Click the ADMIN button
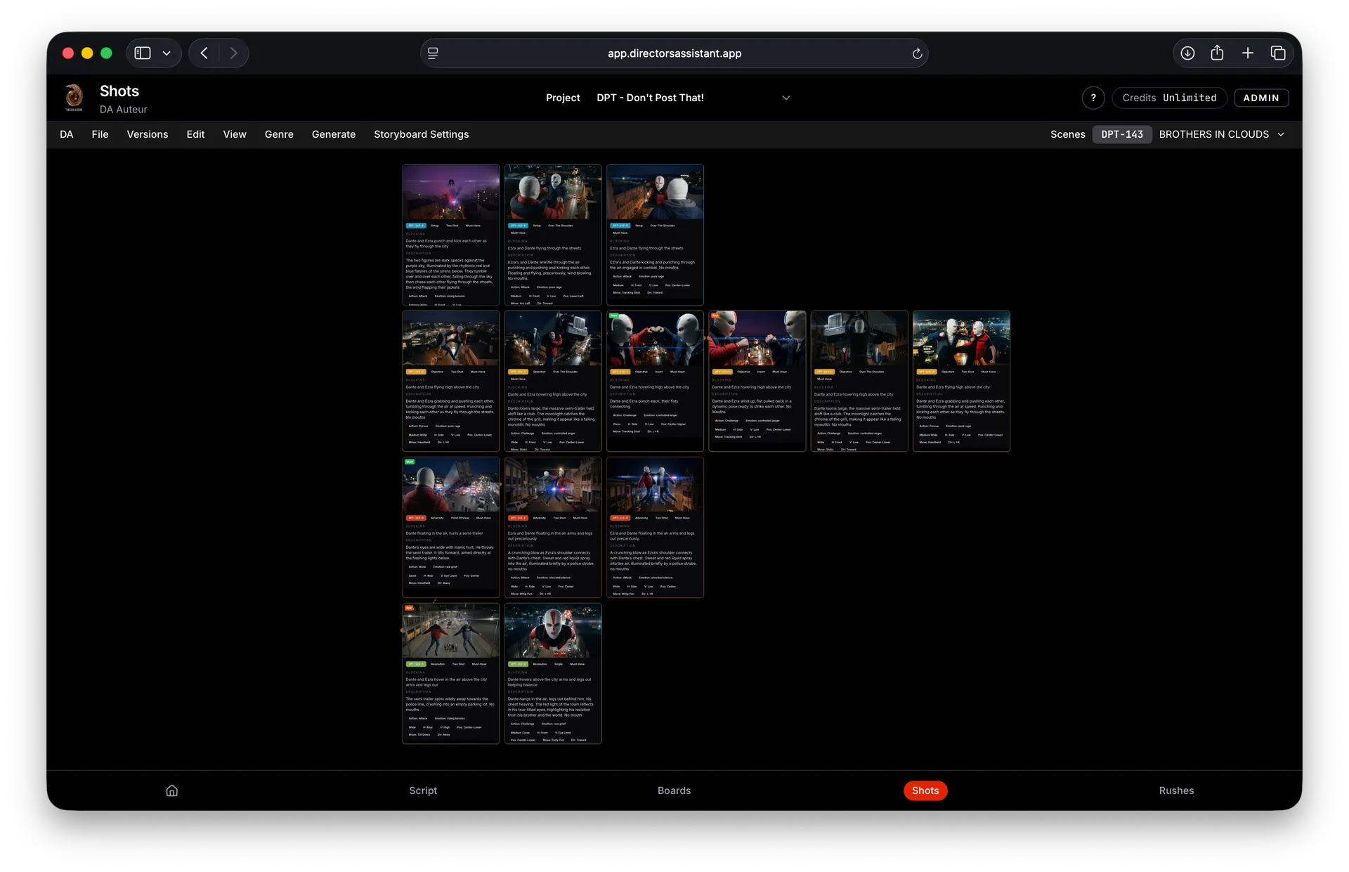Viewport: 1349px width, 872px height. pyautogui.click(x=1260, y=98)
